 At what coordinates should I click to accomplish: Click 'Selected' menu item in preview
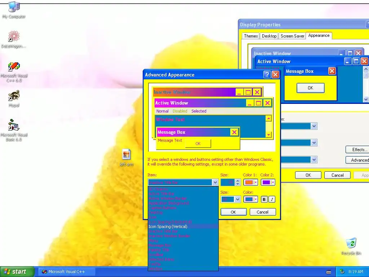point(199,111)
